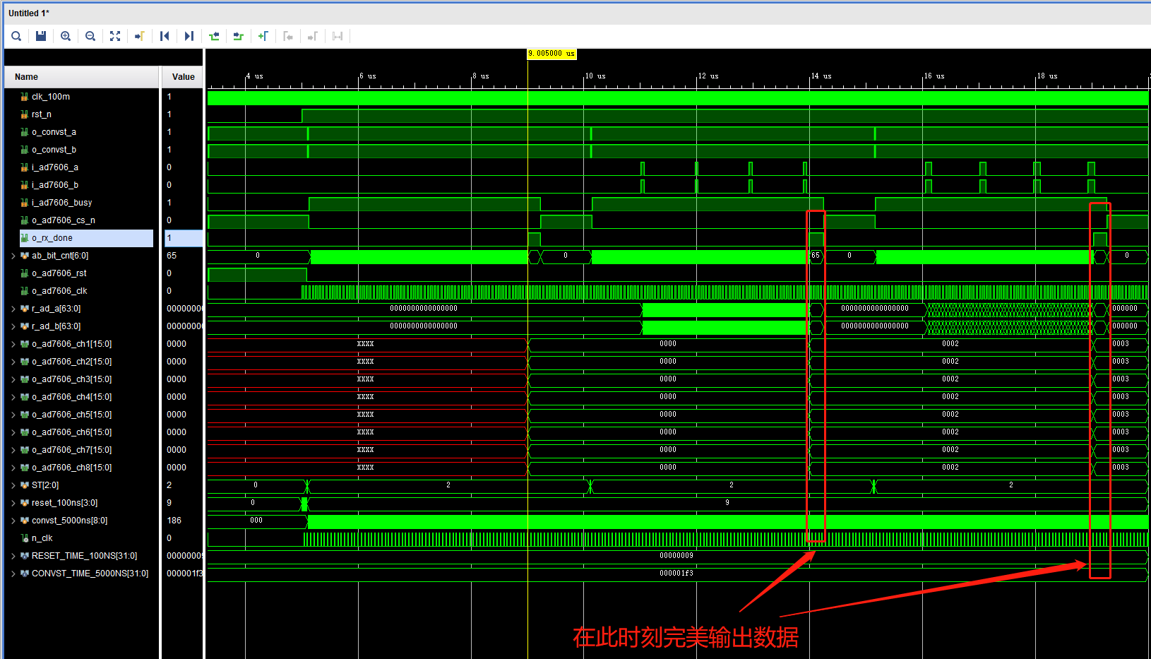Expand the convst_5000ns[8:0] bus
This screenshot has width=1151, height=659.
click(x=13, y=521)
